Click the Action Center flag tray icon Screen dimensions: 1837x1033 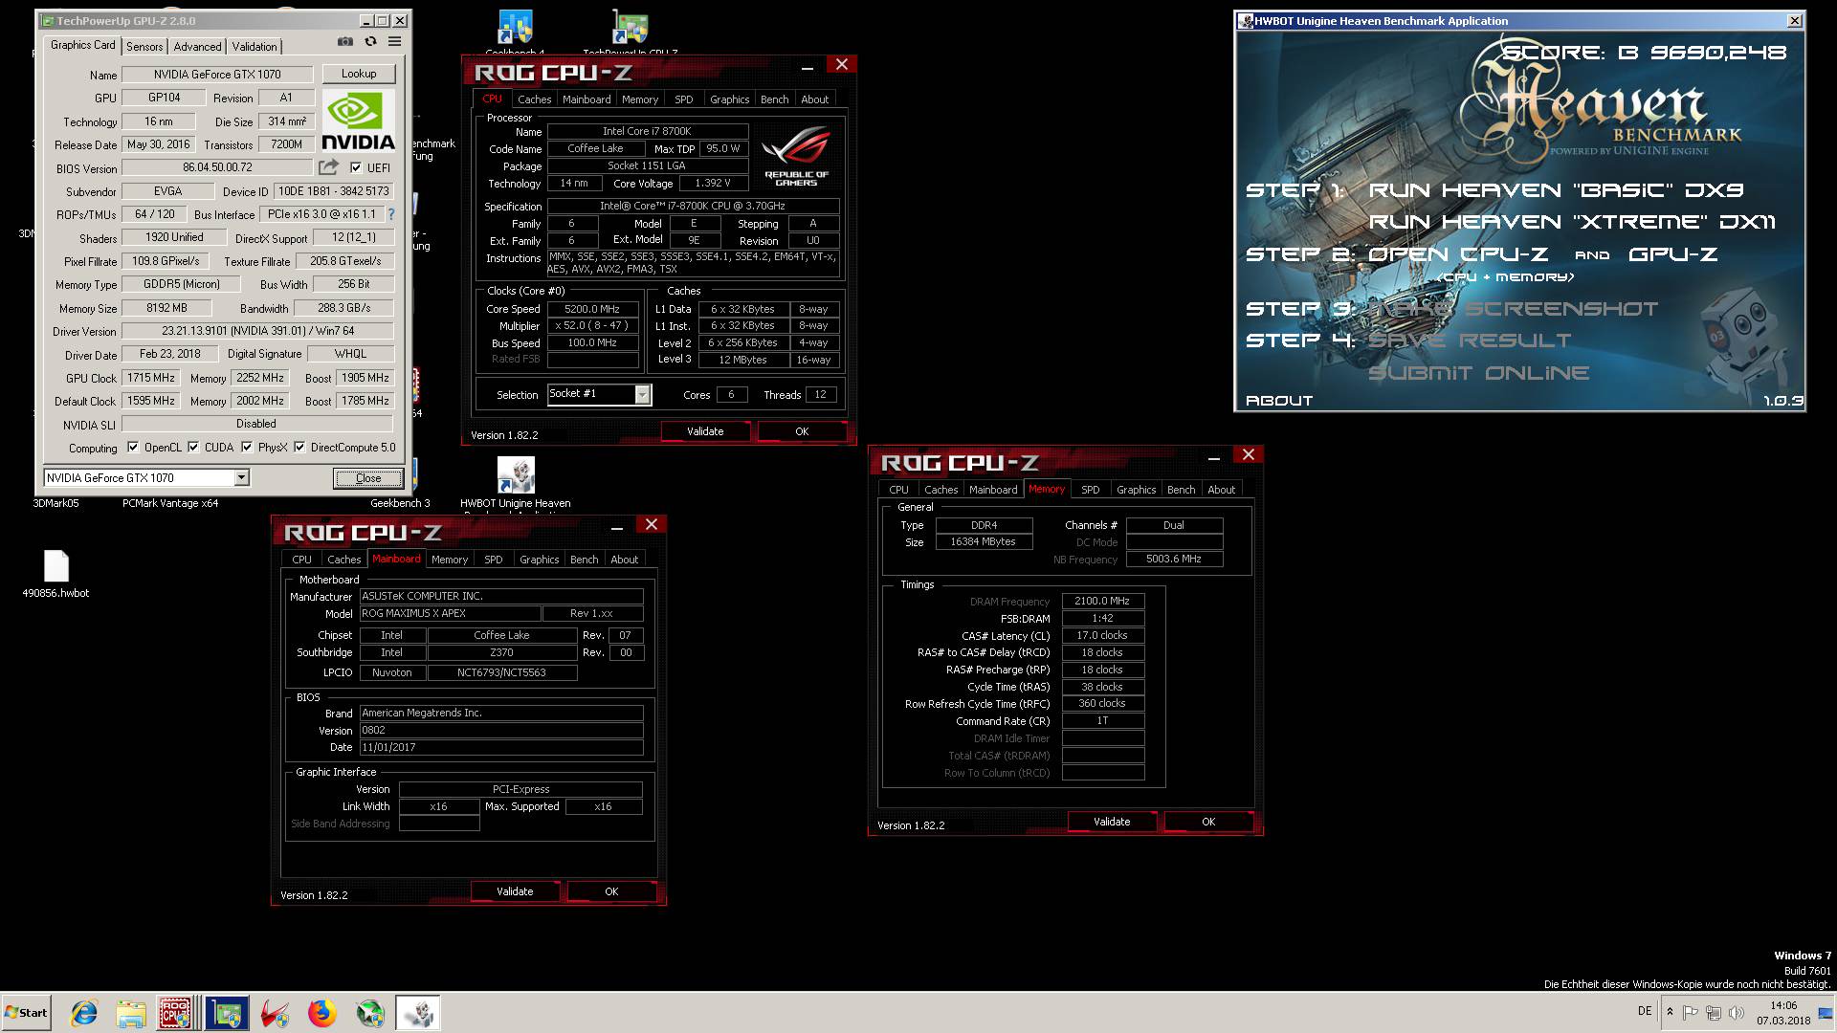[1691, 1012]
